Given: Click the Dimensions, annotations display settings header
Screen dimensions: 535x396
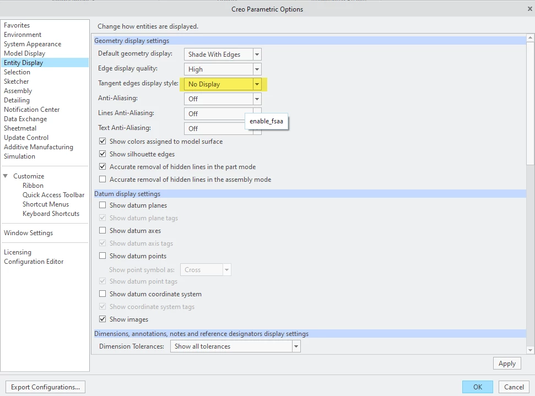Looking at the screenshot, I should pos(310,334).
